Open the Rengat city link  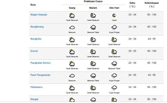(34, 99)
